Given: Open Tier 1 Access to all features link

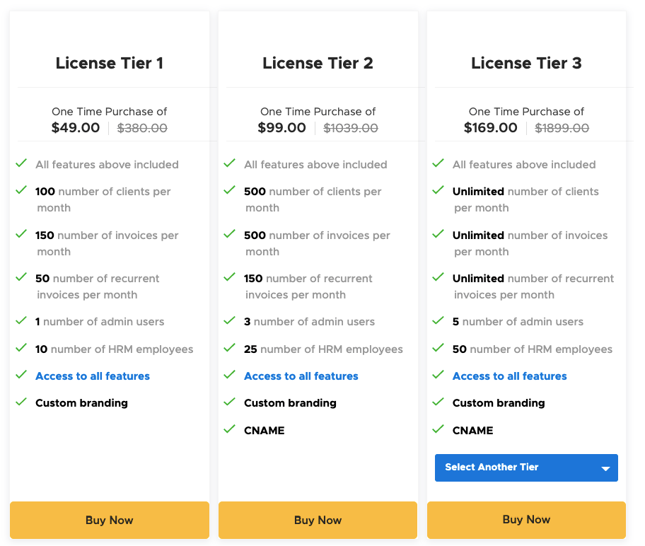Looking at the screenshot, I should pos(93,376).
